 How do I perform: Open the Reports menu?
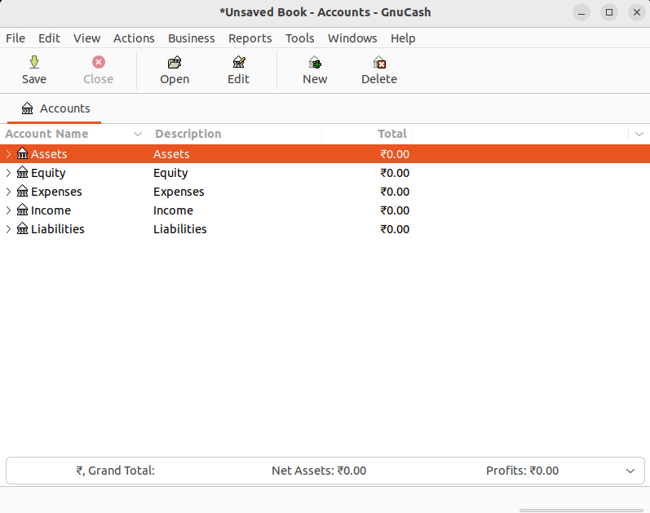pyautogui.click(x=250, y=38)
